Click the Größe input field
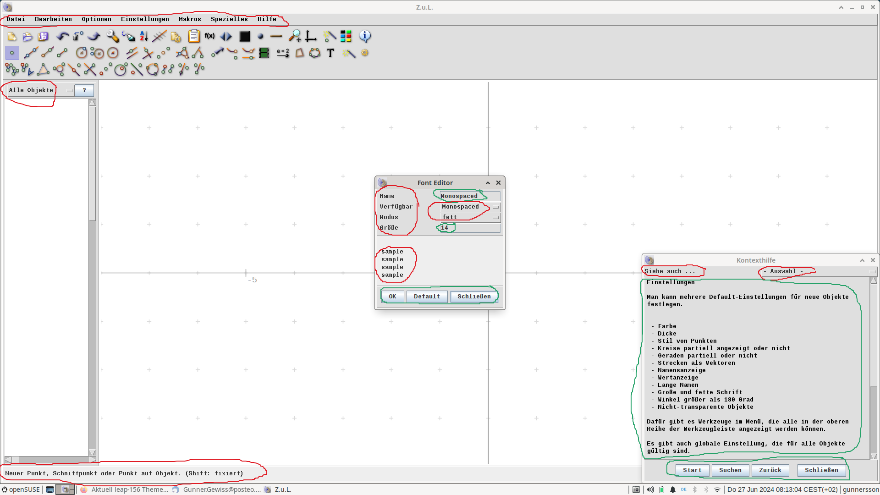This screenshot has height=495, width=880. pyautogui.click(x=470, y=228)
